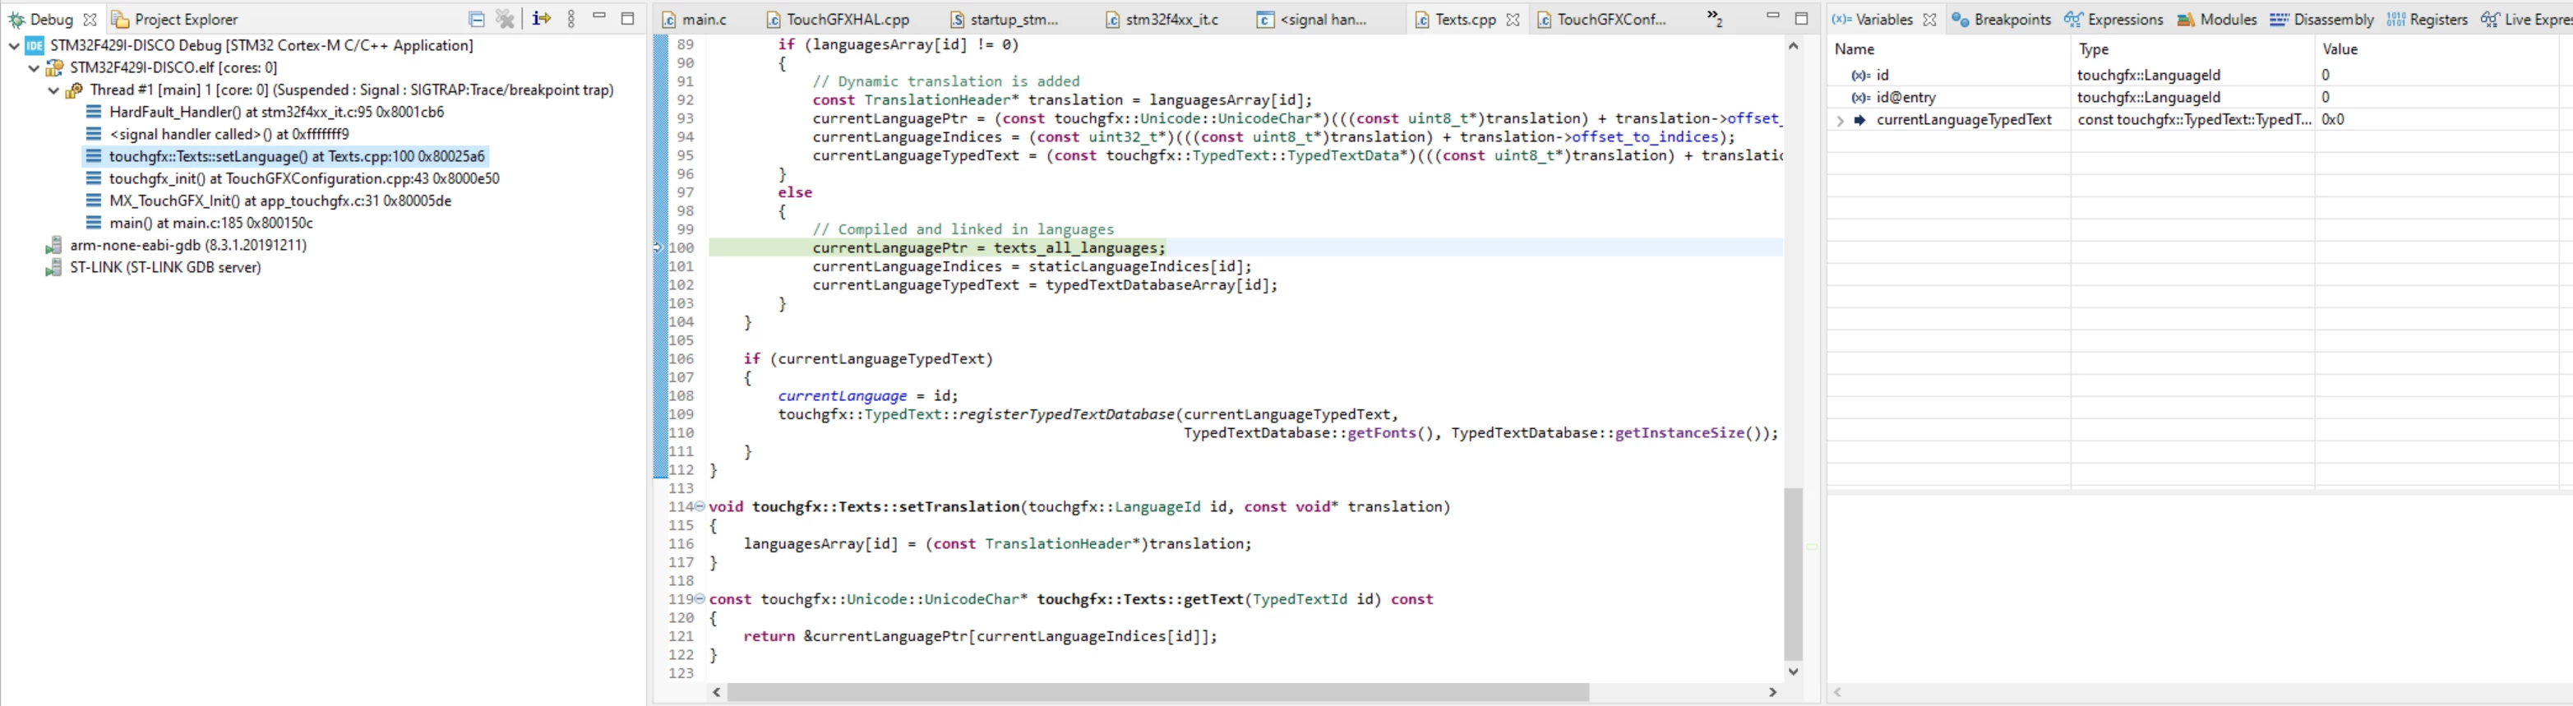Select touchgfx_init() stack frame
This screenshot has height=706, width=2573.
[x=303, y=178]
